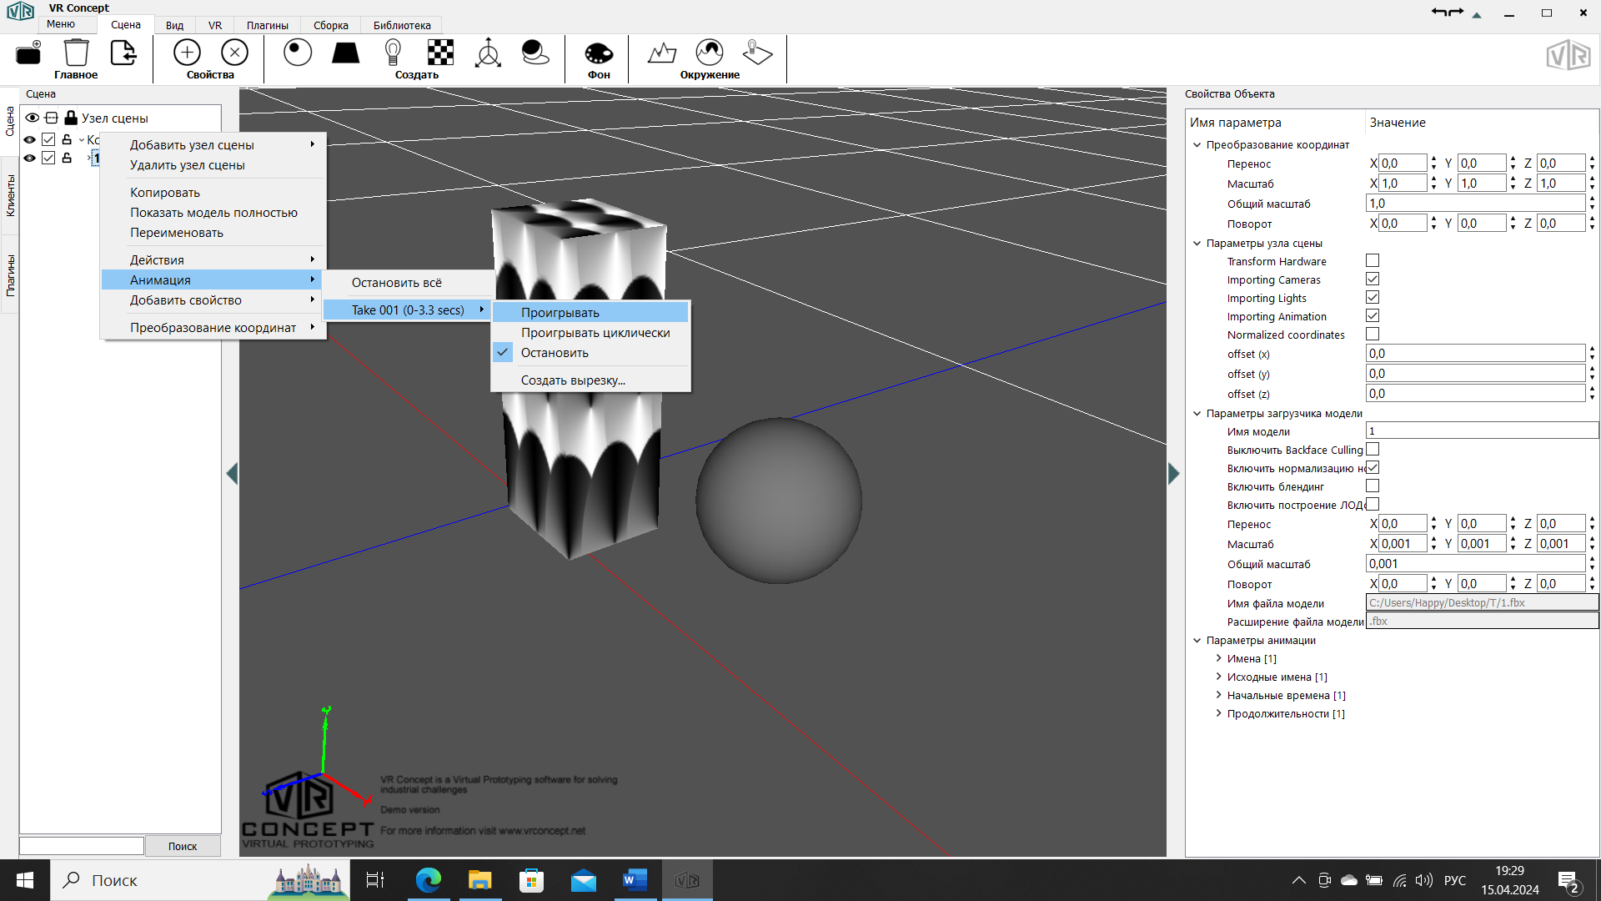Click the mountain terrain environment icon
Image resolution: width=1601 pixels, height=901 pixels.
click(662, 53)
